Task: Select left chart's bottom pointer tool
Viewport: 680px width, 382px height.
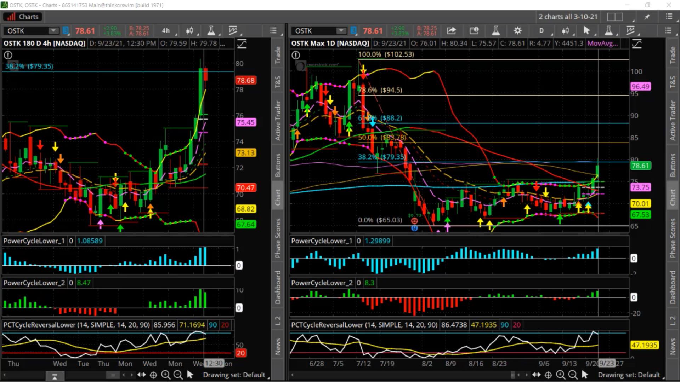Action: [190, 375]
